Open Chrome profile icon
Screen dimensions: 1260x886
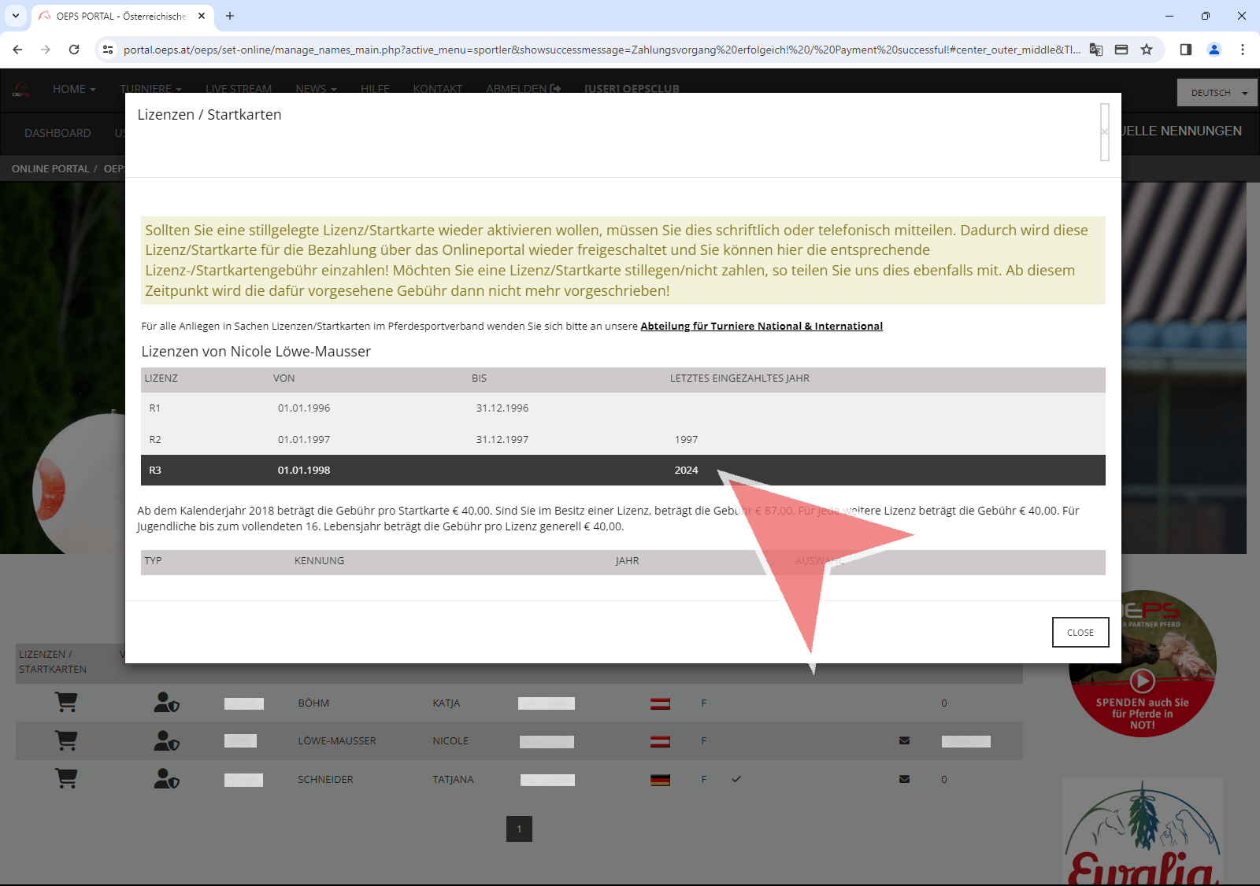coord(1214,50)
